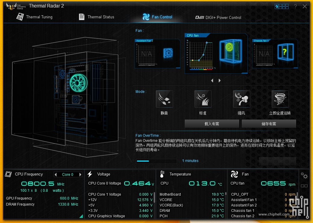Open the Thermal Tuning tab
This screenshot has width=313, height=223.
(34, 17)
